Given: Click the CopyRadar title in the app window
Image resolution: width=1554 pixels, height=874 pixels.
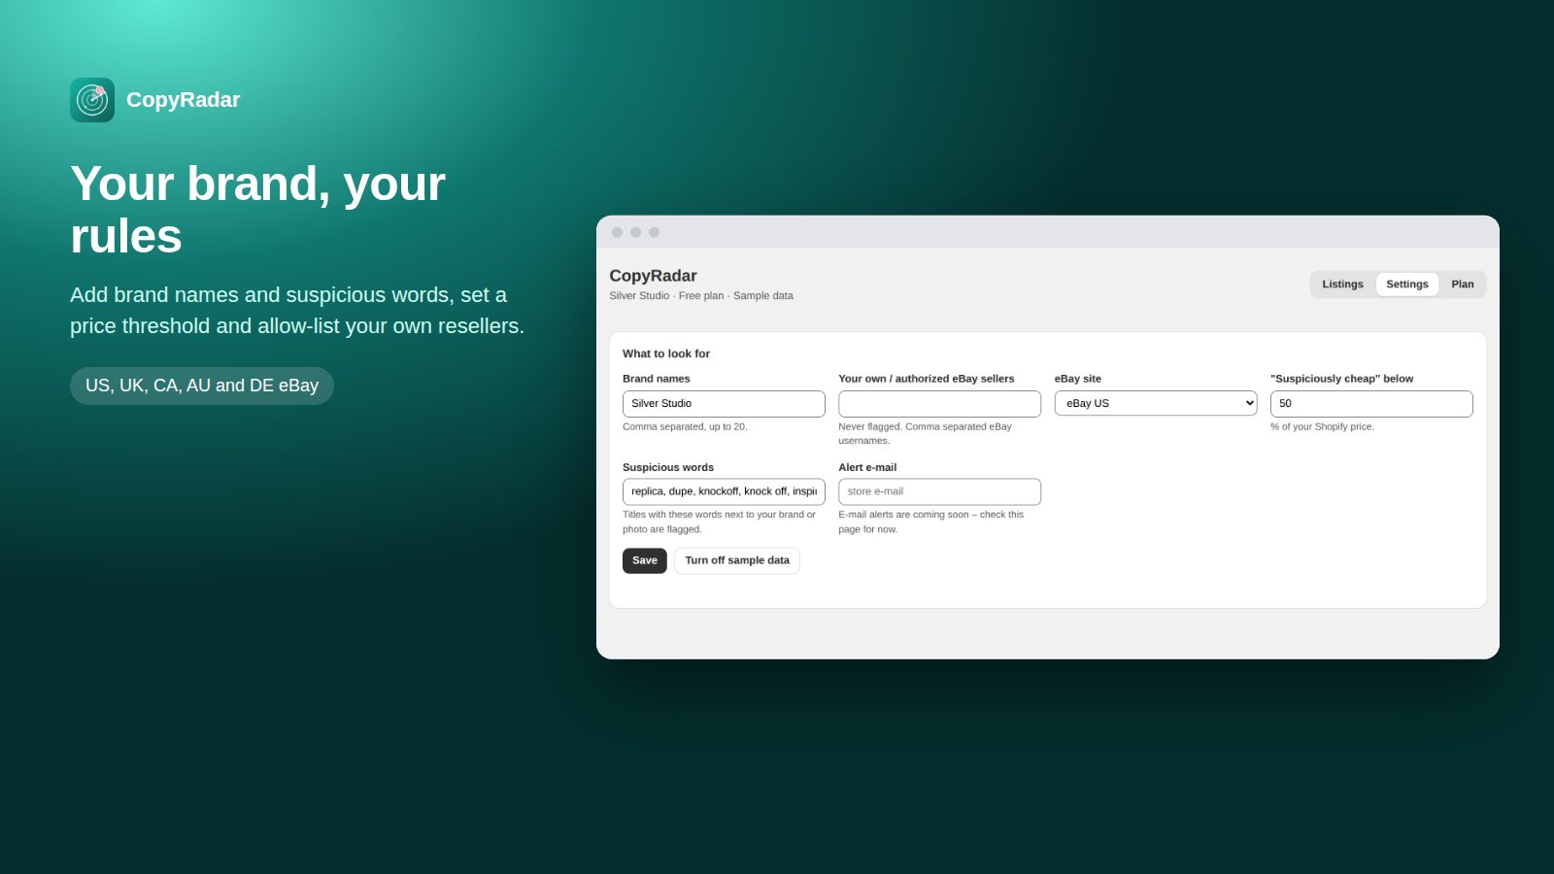Looking at the screenshot, I should pyautogui.click(x=653, y=276).
